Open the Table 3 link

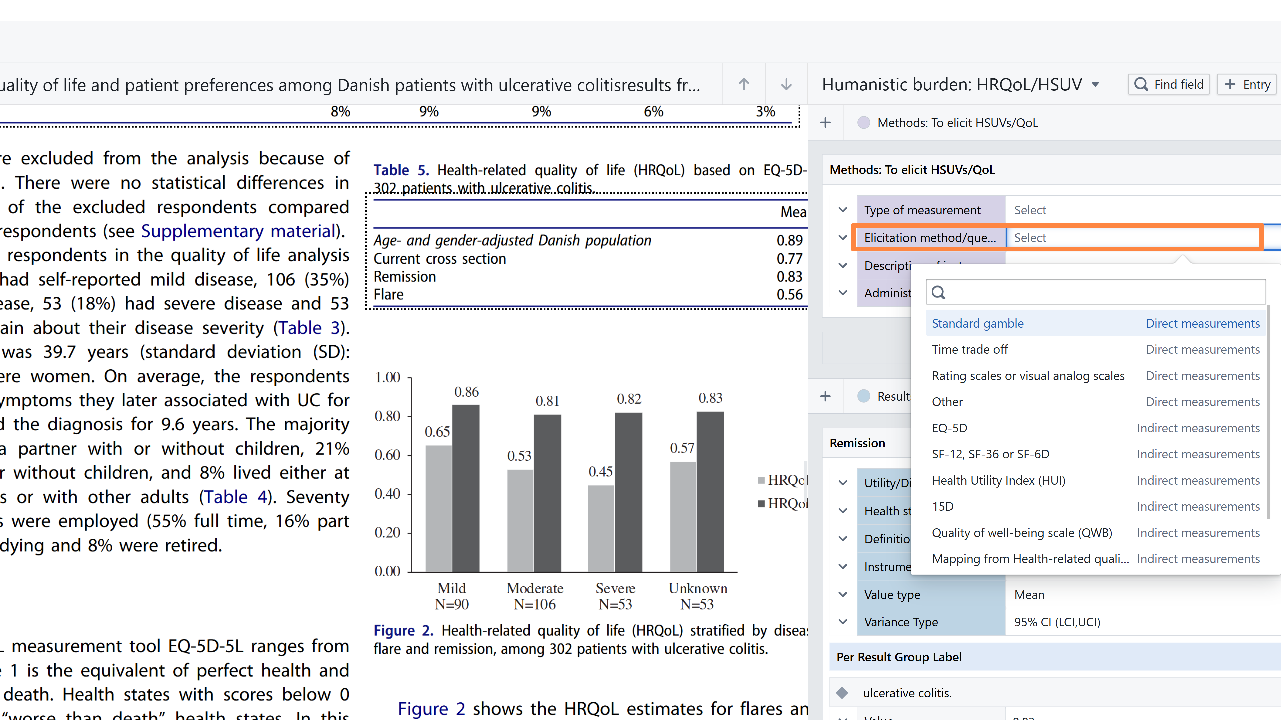pyautogui.click(x=309, y=328)
